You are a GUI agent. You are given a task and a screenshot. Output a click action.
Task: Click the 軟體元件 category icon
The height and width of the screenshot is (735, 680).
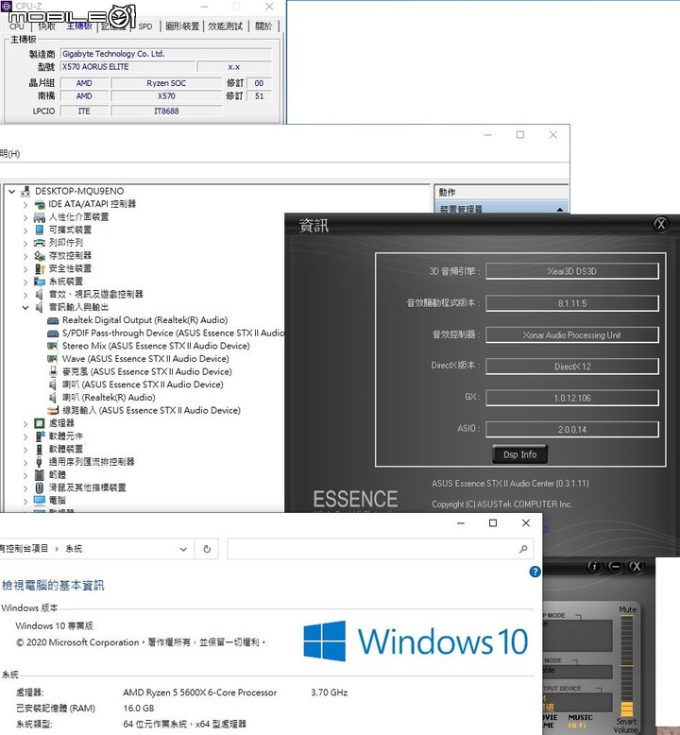point(40,436)
